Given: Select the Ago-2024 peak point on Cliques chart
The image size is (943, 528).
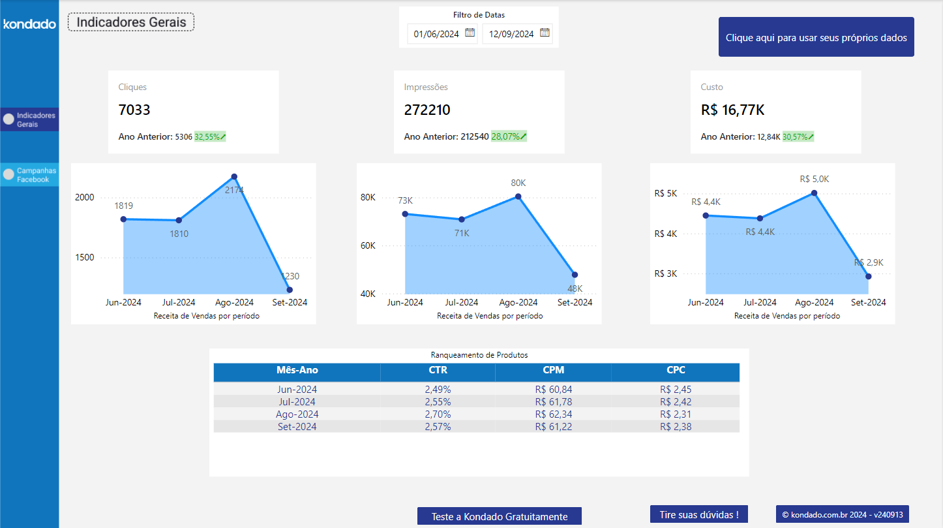Looking at the screenshot, I should [x=234, y=176].
